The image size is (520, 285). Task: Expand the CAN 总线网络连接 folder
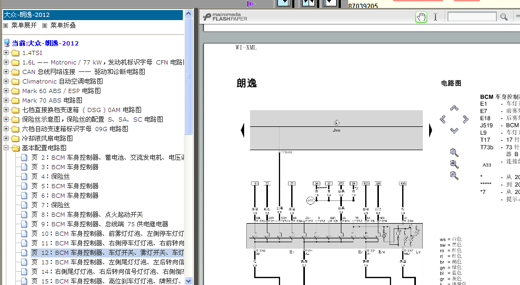point(6,72)
